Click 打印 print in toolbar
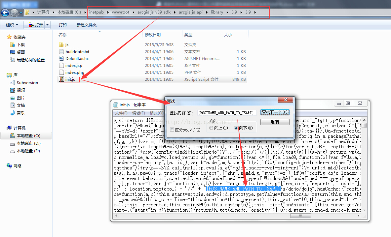The height and width of the screenshot is (237, 391). [x=62, y=25]
